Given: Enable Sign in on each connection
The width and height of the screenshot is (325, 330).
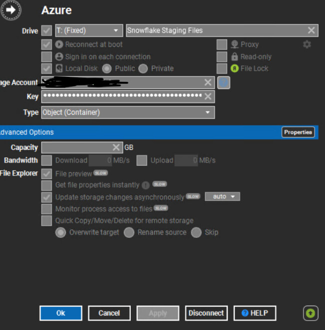Looking at the screenshot, I should click(46, 56).
